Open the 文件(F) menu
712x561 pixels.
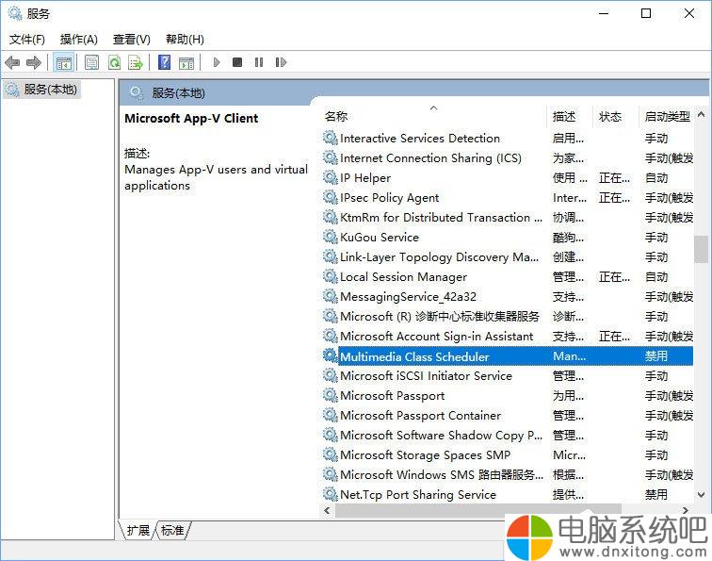(26, 40)
